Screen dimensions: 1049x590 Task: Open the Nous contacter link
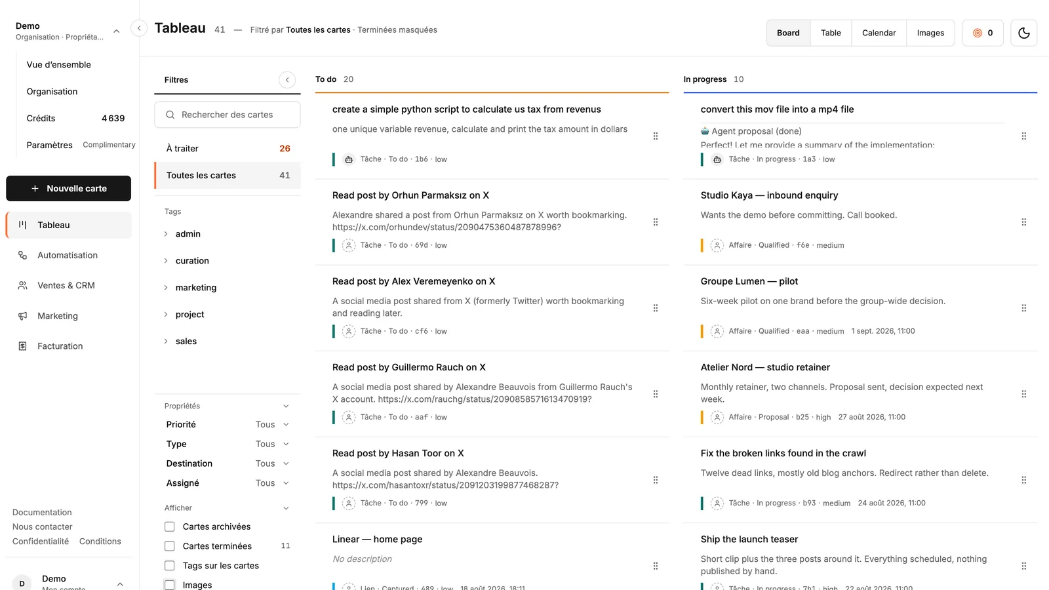pos(43,527)
